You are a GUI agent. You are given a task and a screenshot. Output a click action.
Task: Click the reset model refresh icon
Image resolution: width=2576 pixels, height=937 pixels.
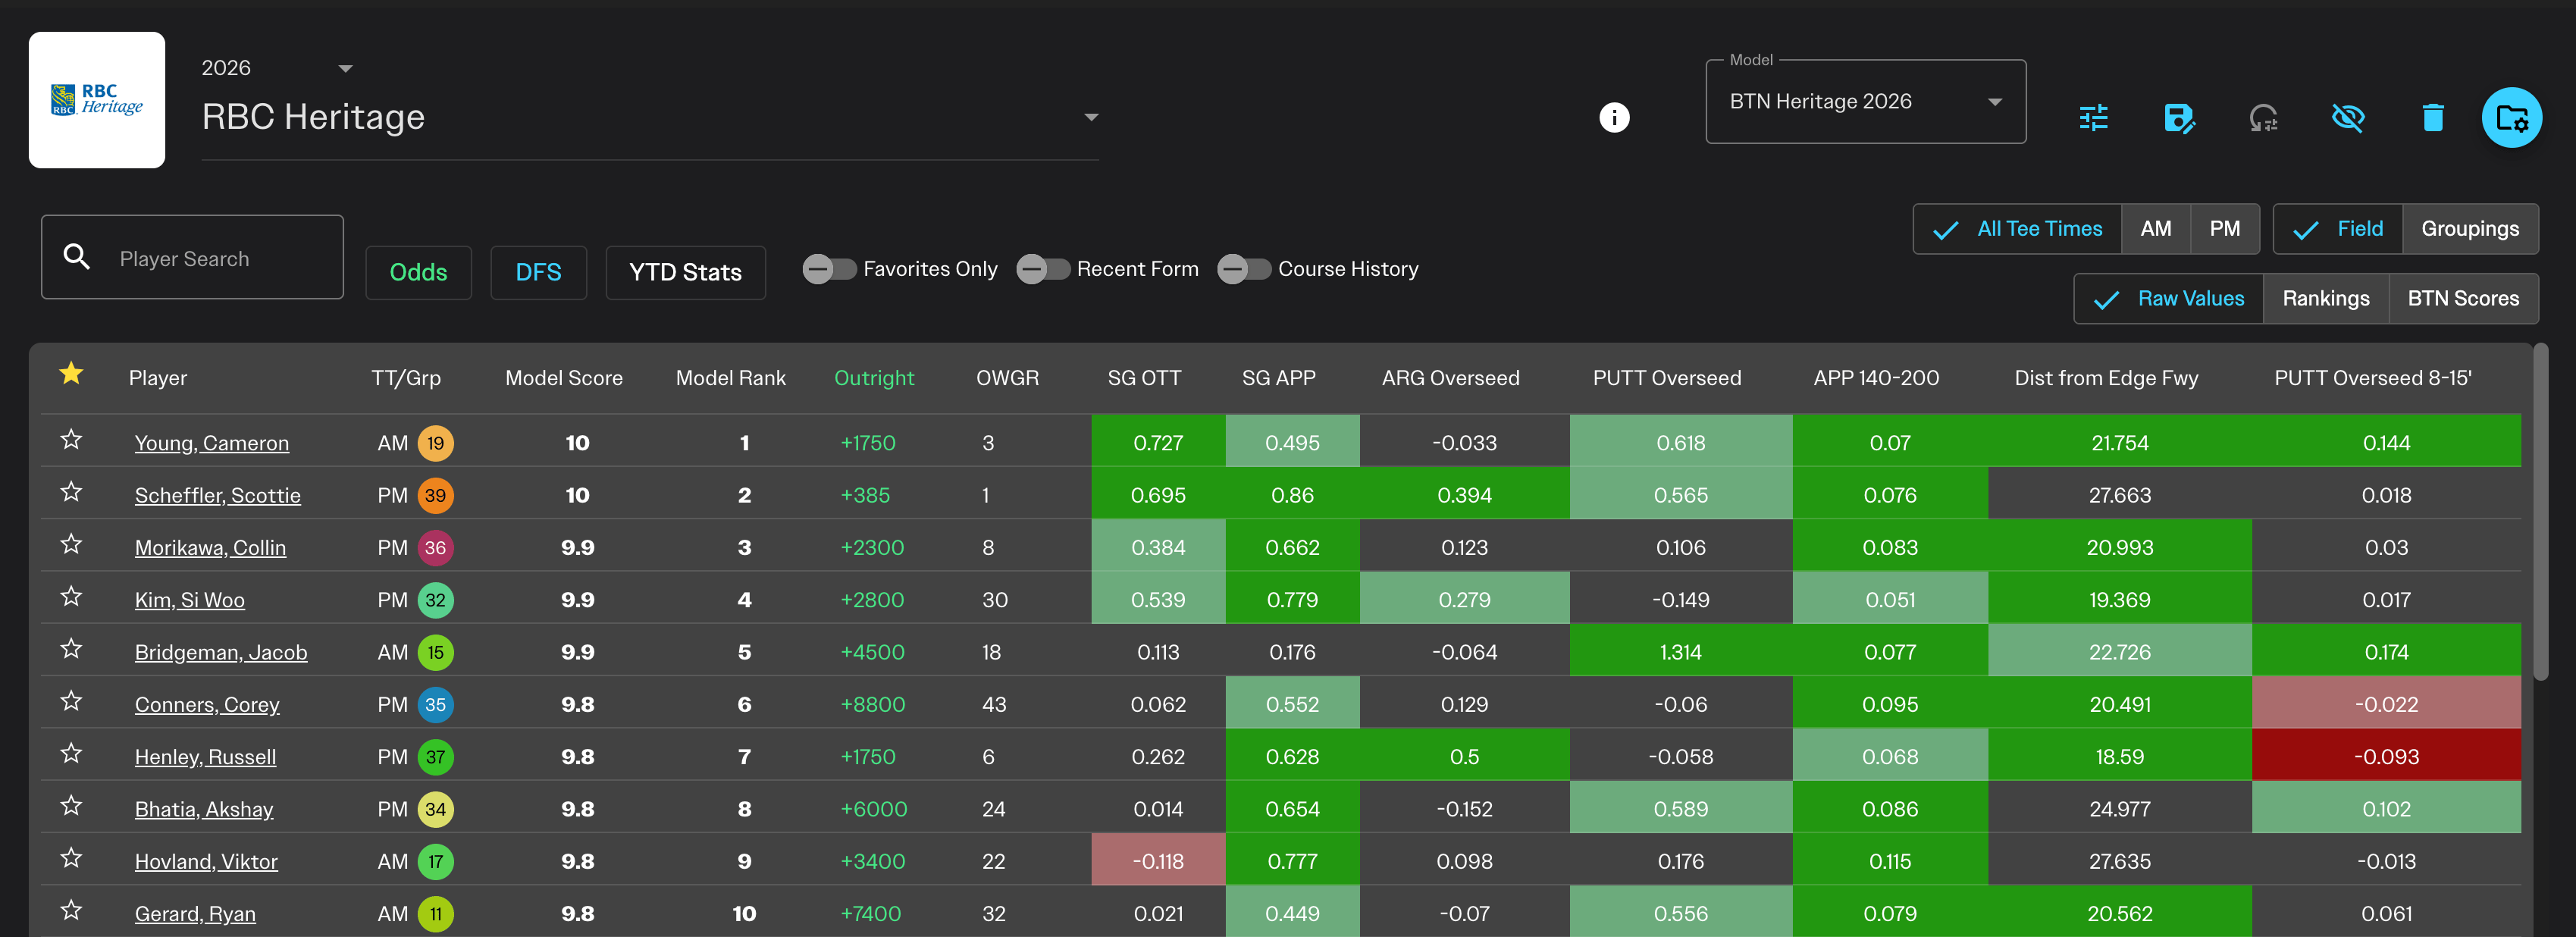(x=2263, y=118)
